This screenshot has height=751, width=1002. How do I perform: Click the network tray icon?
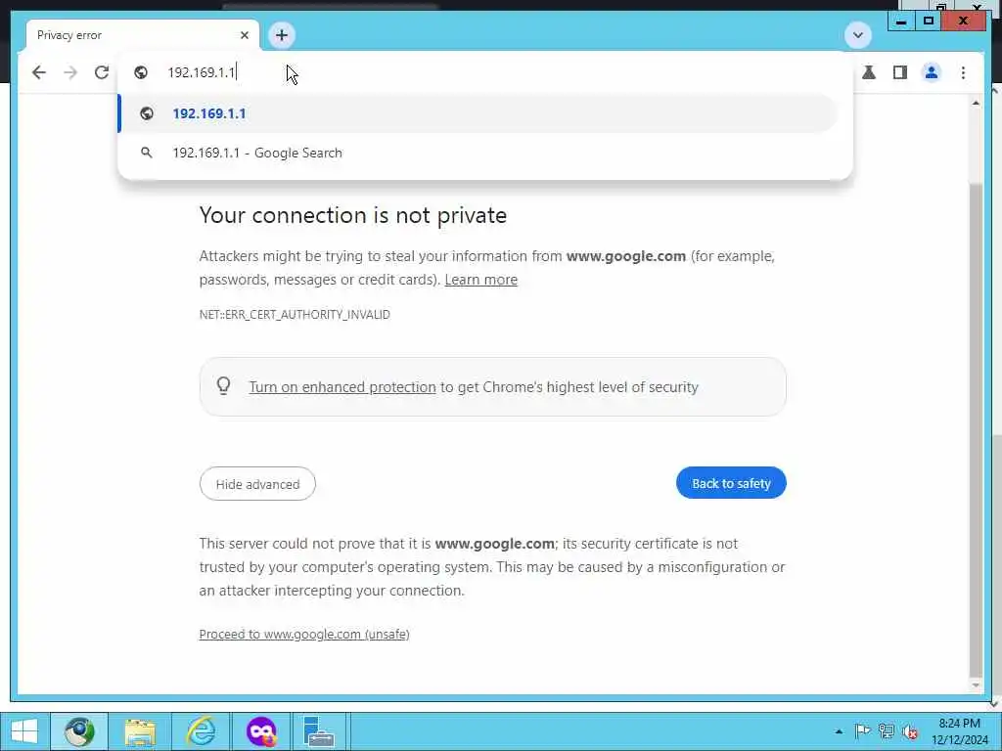pyautogui.click(x=886, y=731)
